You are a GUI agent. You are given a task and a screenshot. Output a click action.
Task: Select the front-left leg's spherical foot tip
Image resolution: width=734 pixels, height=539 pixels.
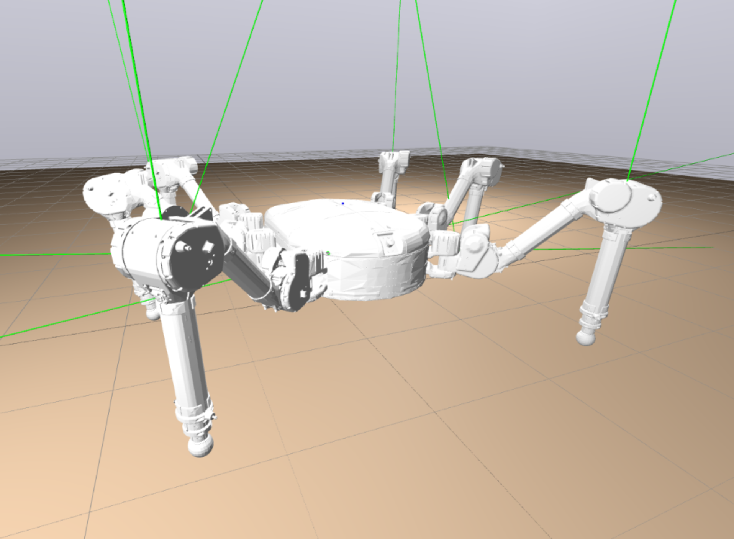coord(200,446)
